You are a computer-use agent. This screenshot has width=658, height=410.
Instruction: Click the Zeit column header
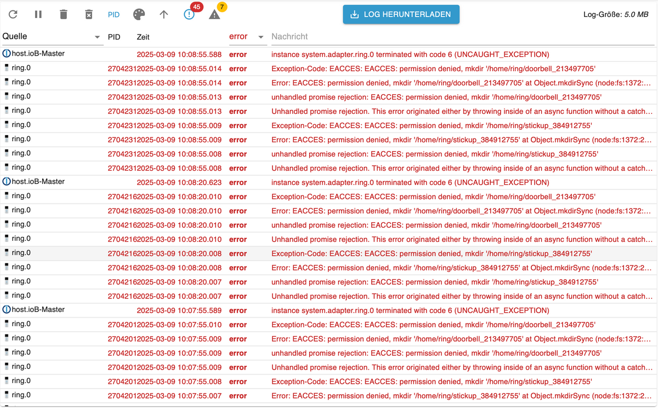coord(143,37)
